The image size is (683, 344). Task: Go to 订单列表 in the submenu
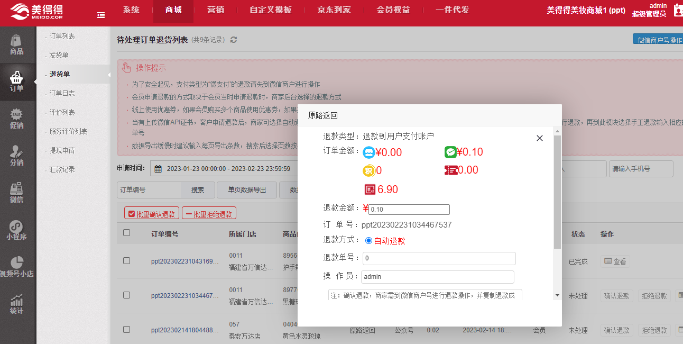click(x=62, y=36)
